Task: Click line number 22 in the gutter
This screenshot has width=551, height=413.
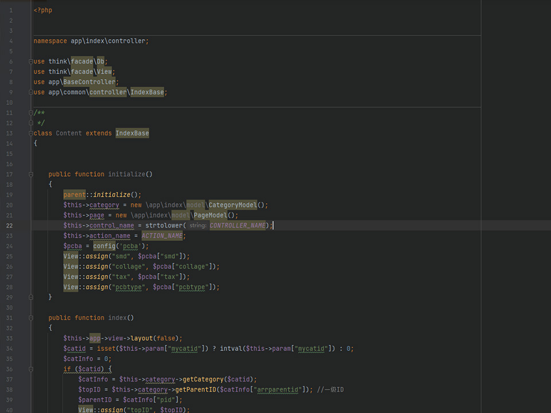Action: click(10, 225)
